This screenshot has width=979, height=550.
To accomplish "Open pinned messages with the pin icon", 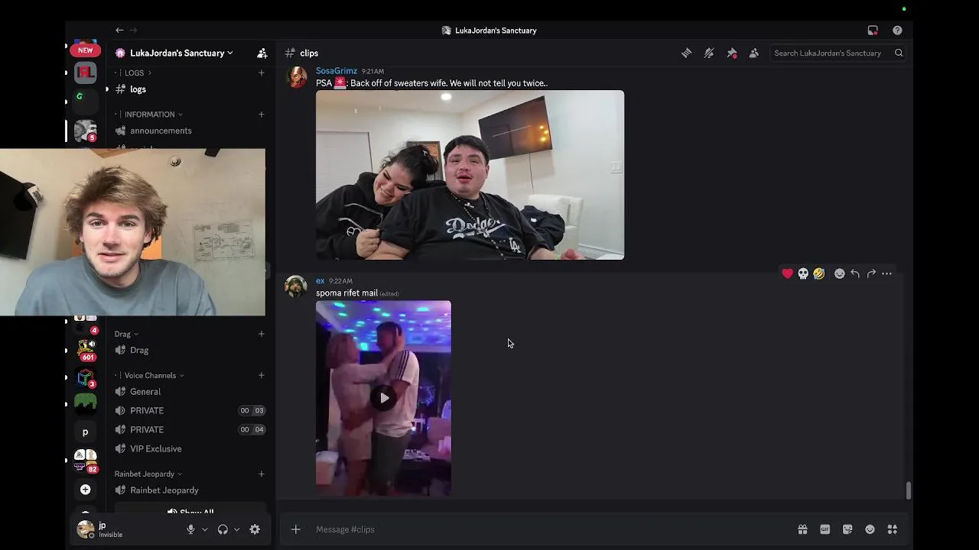I will [732, 53].
